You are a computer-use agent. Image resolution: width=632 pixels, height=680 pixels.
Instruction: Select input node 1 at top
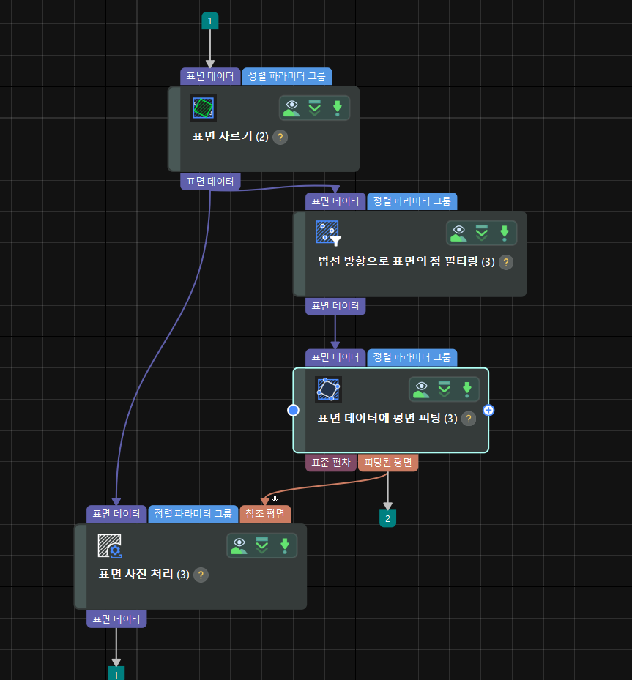[x=210, y=20]
